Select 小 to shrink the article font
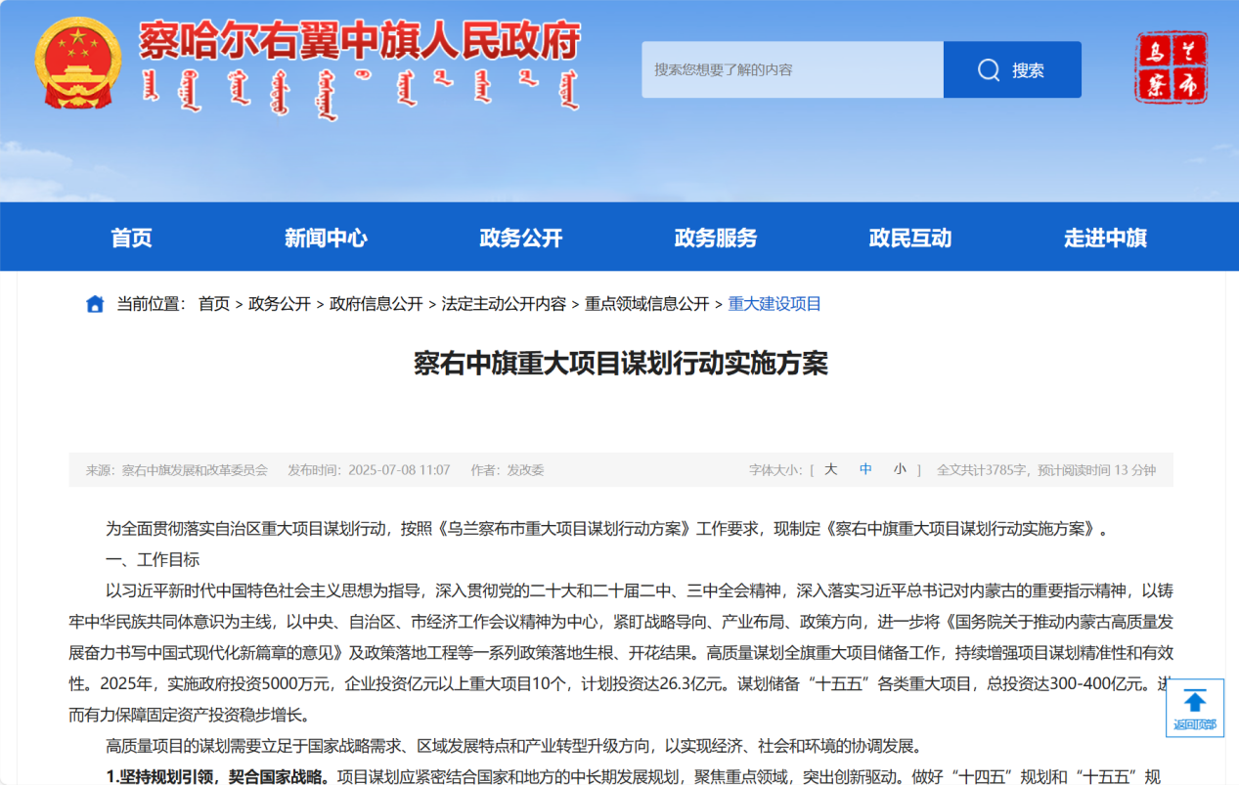Image resolution: width=1239 pixels, height=785 pixels. pyautogui.click(x=899, y=469)
